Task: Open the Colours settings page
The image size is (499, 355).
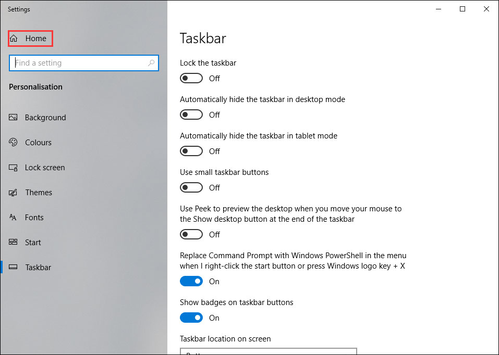Action: (38, 143)
